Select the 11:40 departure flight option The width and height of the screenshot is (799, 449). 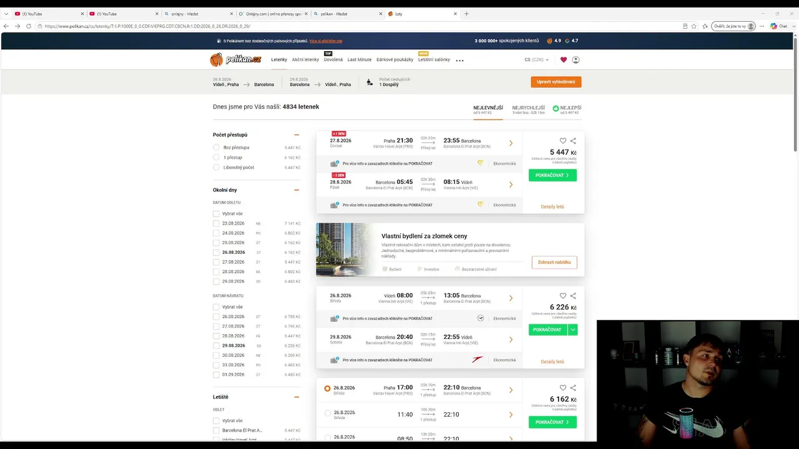click(x=328, y=413)
